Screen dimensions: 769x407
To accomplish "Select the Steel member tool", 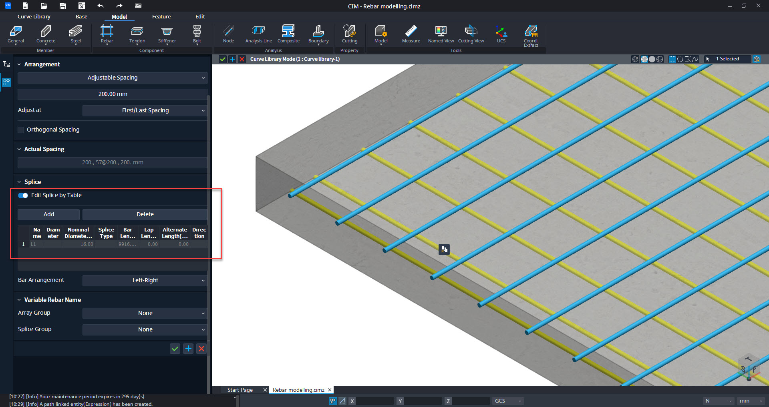I will [76, 34].
